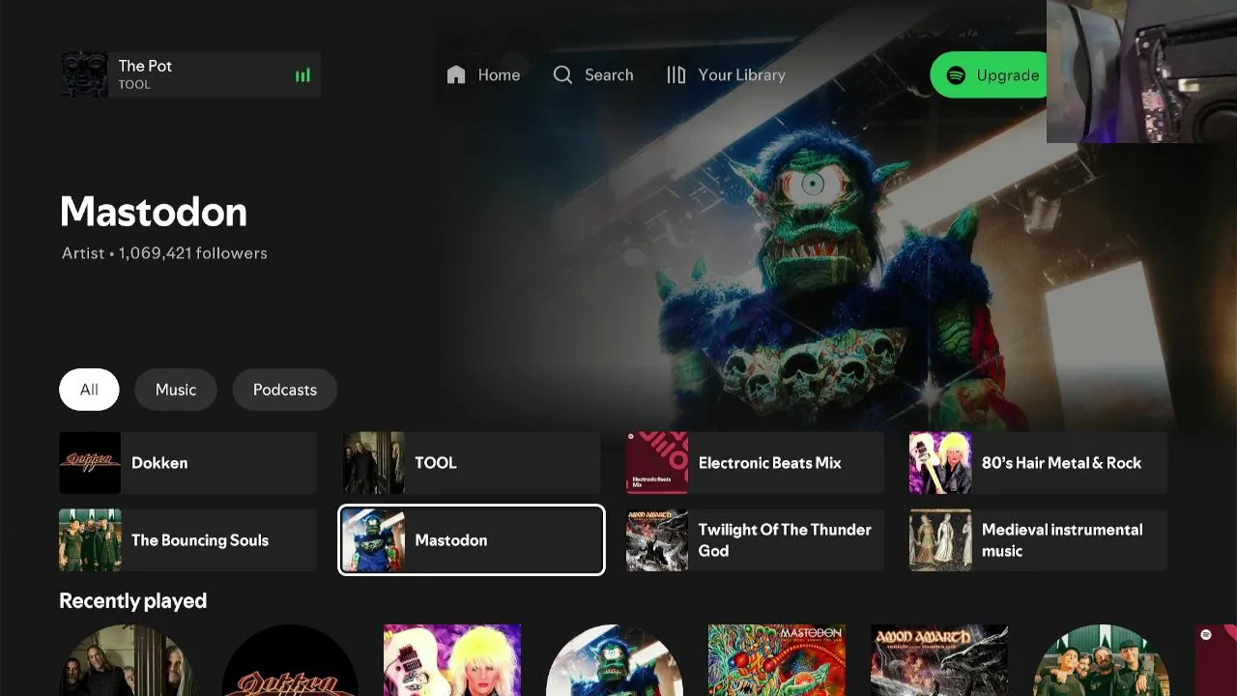Image resolution: width=1237 pixels, height=696 pixels.
Task: Open Your Library
Action: (726, 74)
